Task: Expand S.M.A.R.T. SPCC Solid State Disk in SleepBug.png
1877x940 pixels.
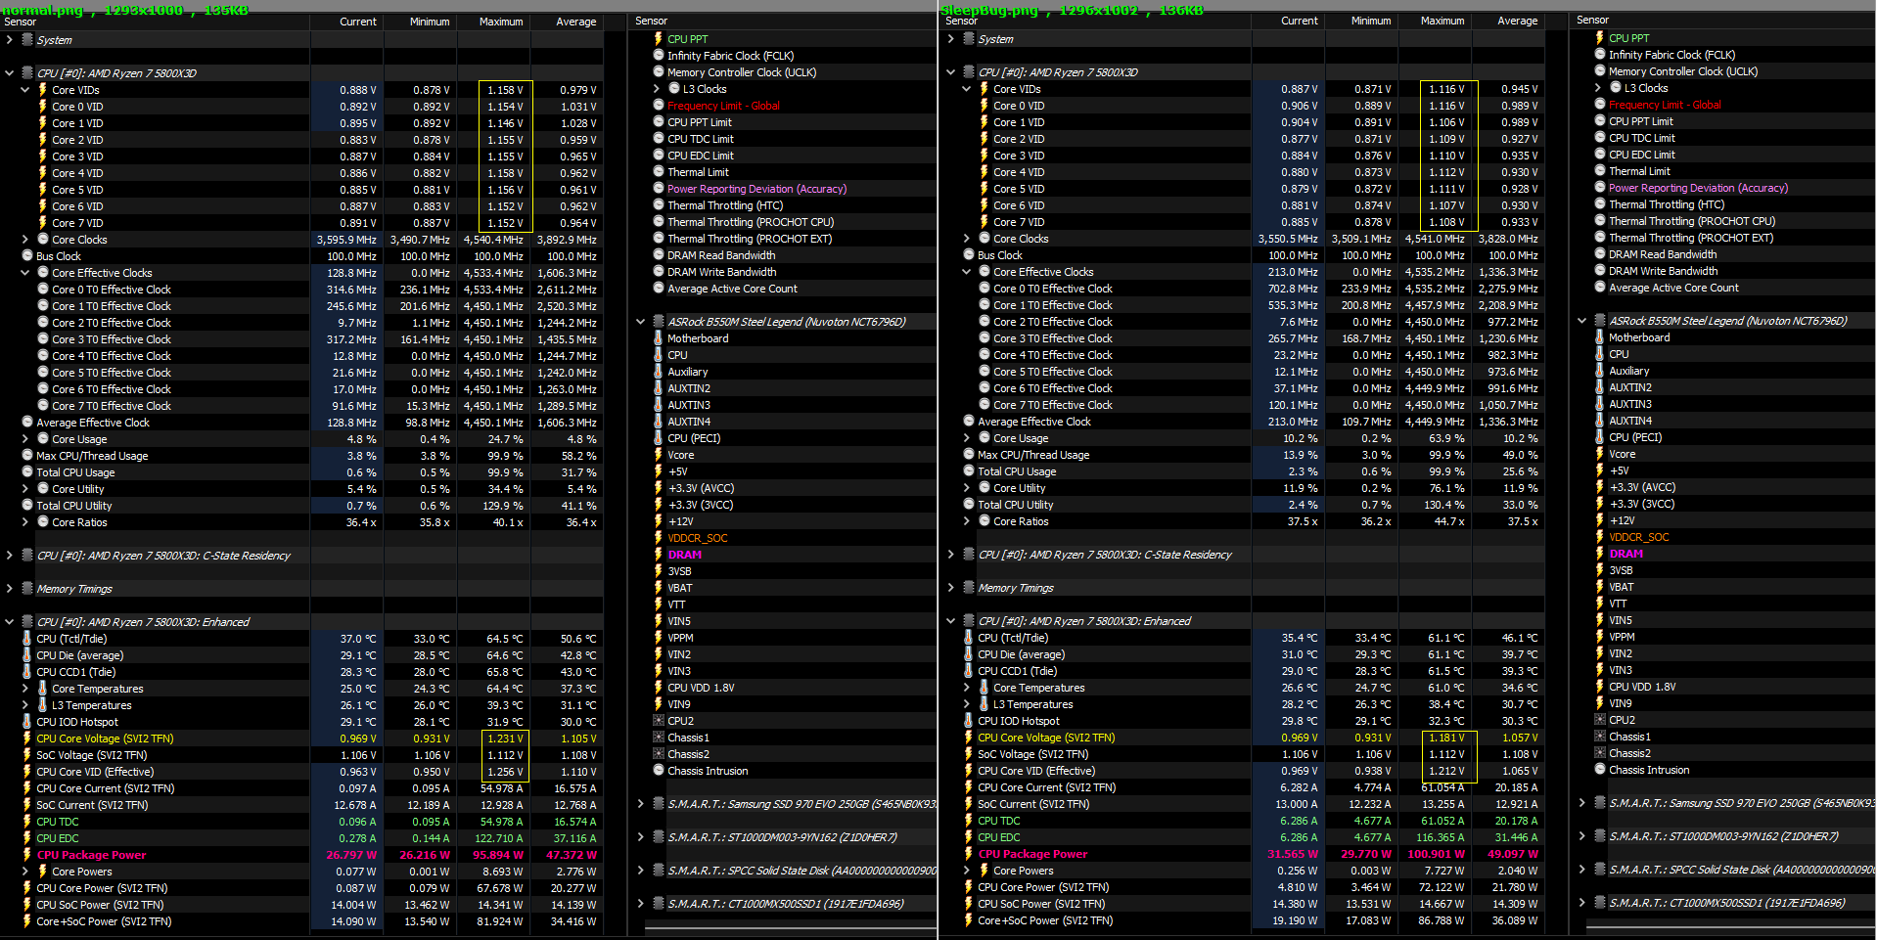Action: 1582,870
